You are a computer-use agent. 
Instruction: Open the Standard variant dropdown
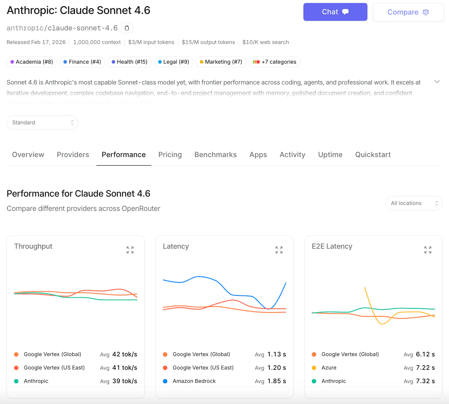coord(42,123)
